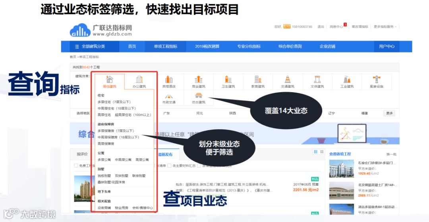Choose 地下车库 subcategory
Screen dimensions: 429x222
104,192
